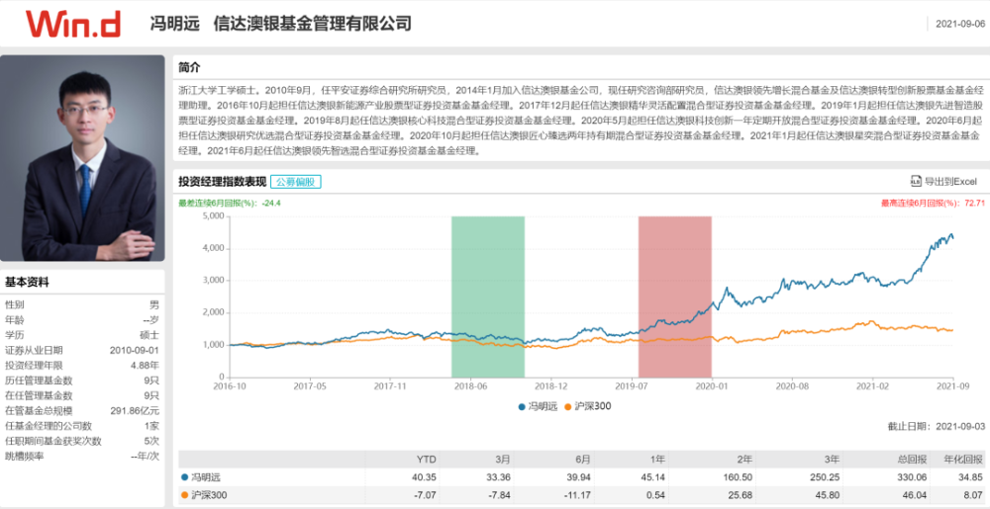Viewport: 990px width, 509px height.
Task: Click y-axis label 5,000
Action: point(214,216)
